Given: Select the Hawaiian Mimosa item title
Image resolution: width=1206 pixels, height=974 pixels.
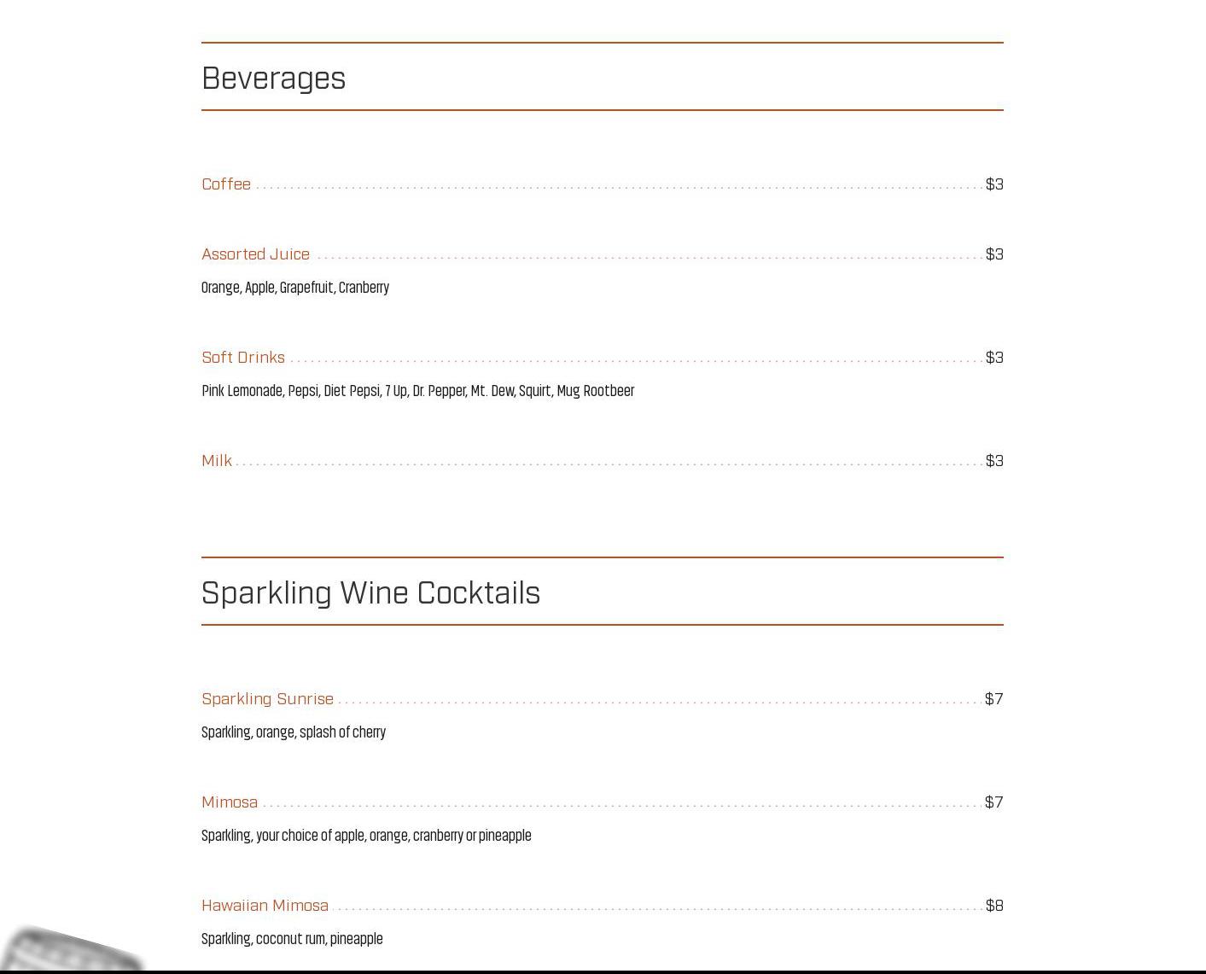Looking at the screenshot, I should pos(265,906).
